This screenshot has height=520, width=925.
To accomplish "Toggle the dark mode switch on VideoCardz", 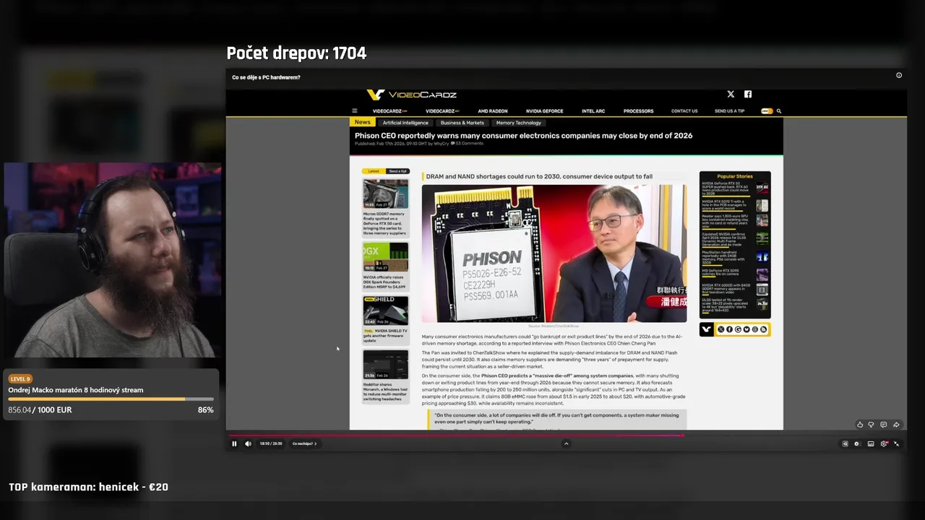I will point(767,111).
